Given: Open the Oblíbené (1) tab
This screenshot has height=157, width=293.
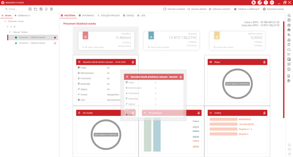Looking at the screenshot, I should [22, 15].
